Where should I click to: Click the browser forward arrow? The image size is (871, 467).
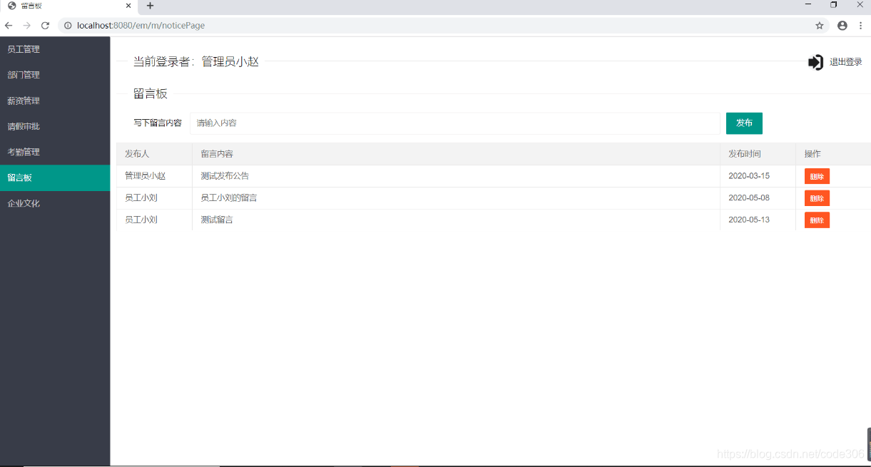tap(27, 25)
